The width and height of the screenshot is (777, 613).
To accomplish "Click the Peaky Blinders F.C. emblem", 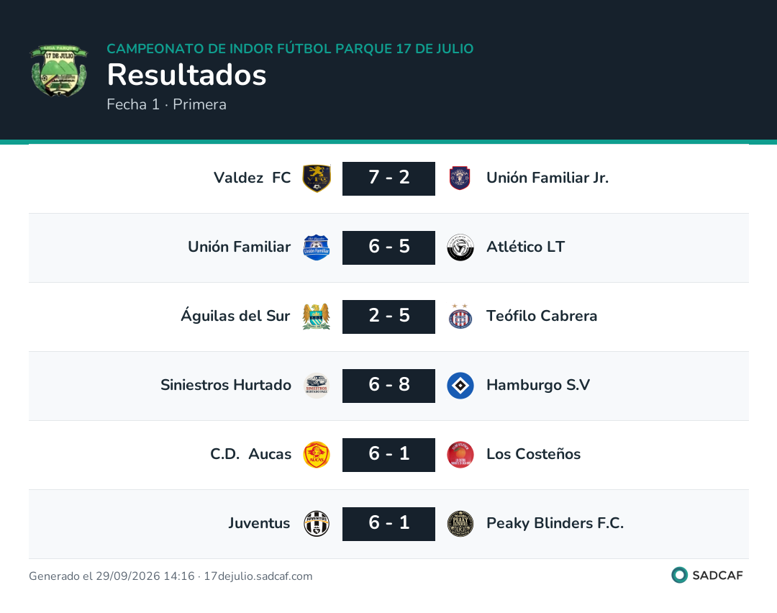I will tap(460, 524).
